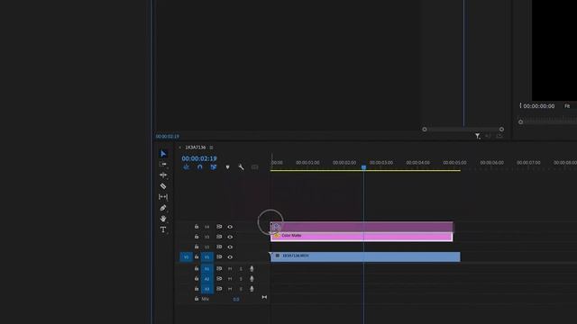Close the 1X3A7136 sequence tab
This screenshot has height=324, width=577.
coord(179,148)
